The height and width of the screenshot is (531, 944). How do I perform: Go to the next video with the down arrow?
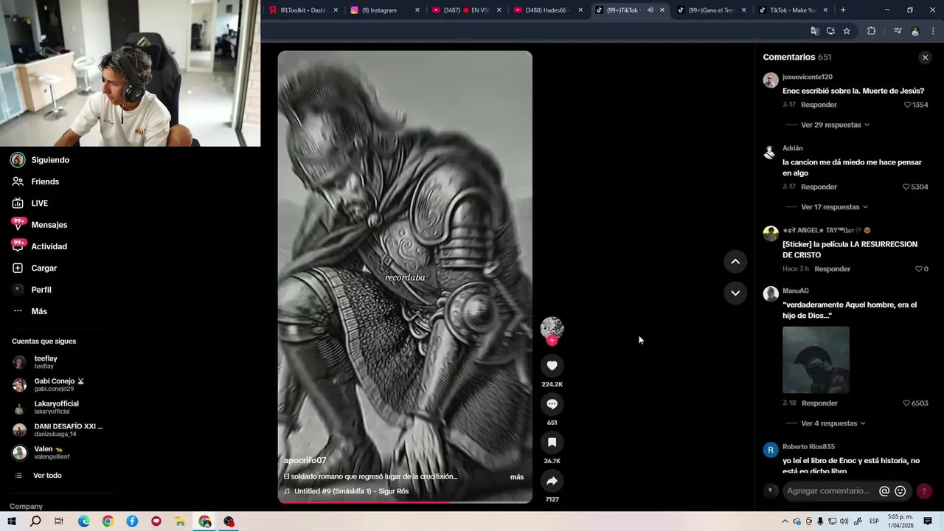point(735,293)
